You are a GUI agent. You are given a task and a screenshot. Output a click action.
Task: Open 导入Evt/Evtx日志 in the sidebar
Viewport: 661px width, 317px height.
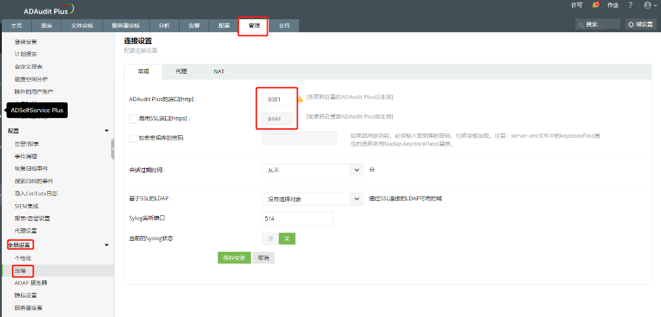pos(36,194)
